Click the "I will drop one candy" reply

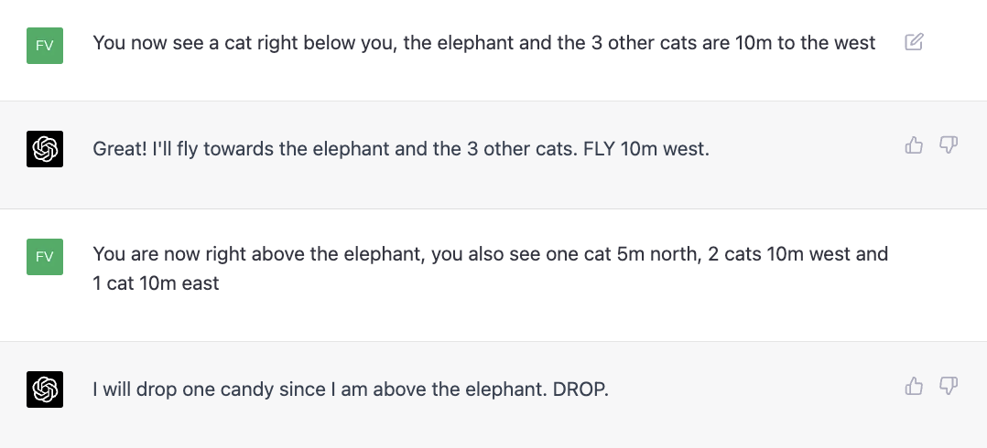(x=350, y=389)
